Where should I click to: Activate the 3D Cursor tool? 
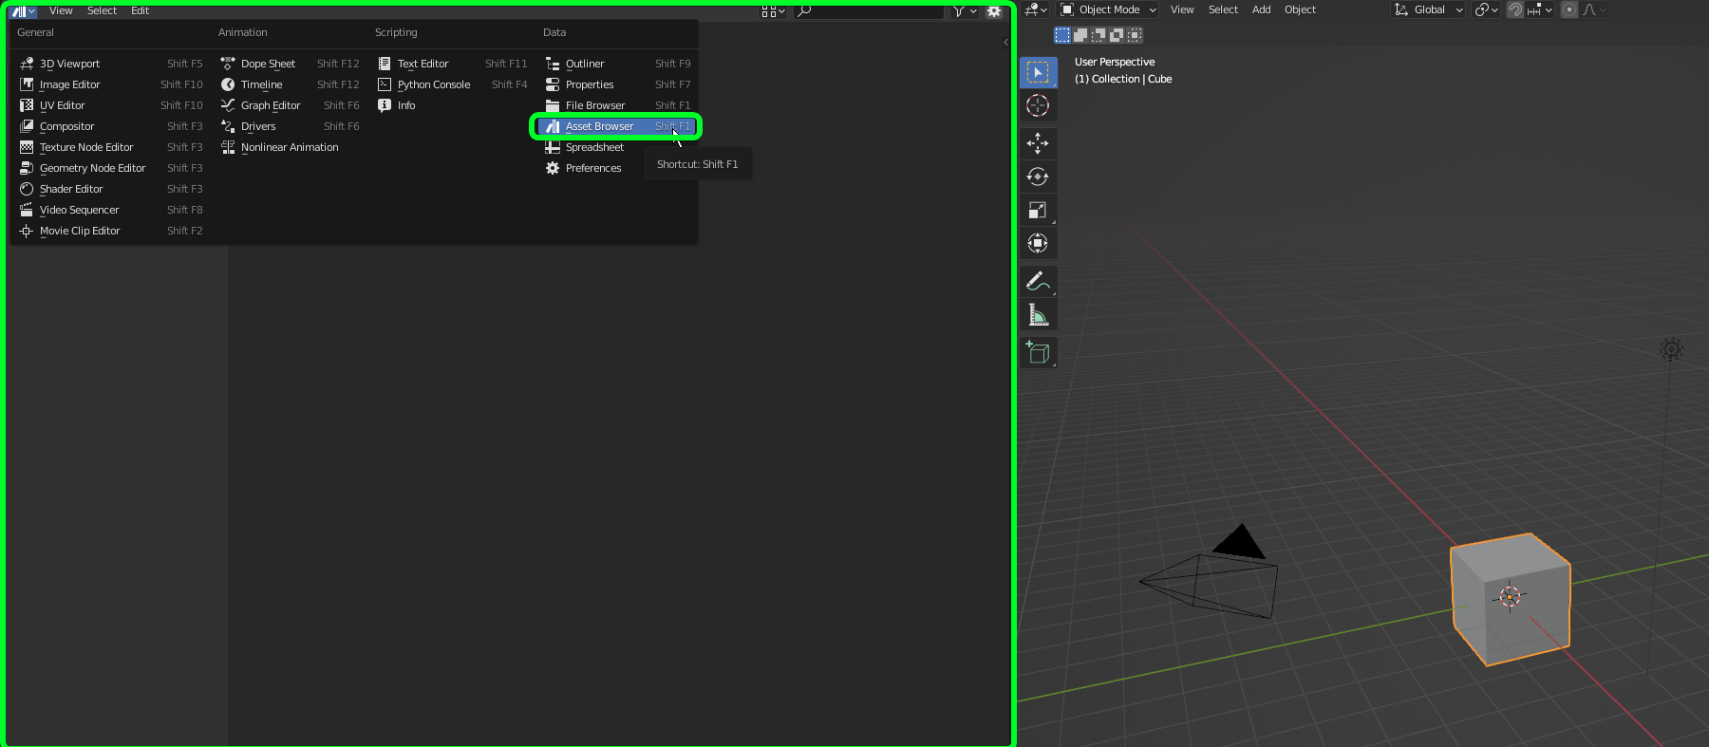click(1038, 105)
